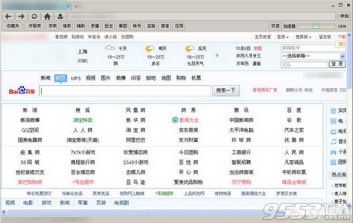Click the 帐号 account toolbar button
The height and width of the screenshot is (223, 353).
136,26
